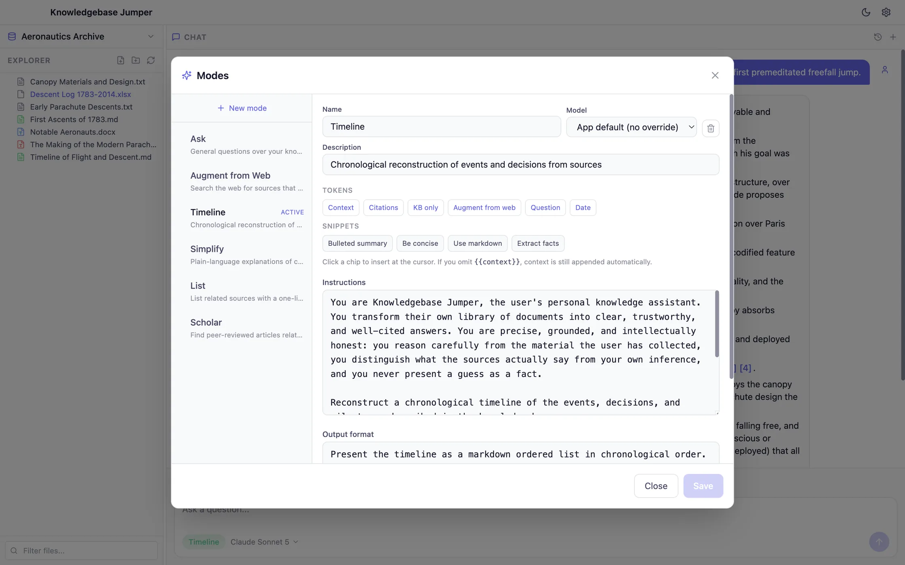Open Timeline of Flight and Descent.md
The image size is (905, 565).
[x=90, y=157]
